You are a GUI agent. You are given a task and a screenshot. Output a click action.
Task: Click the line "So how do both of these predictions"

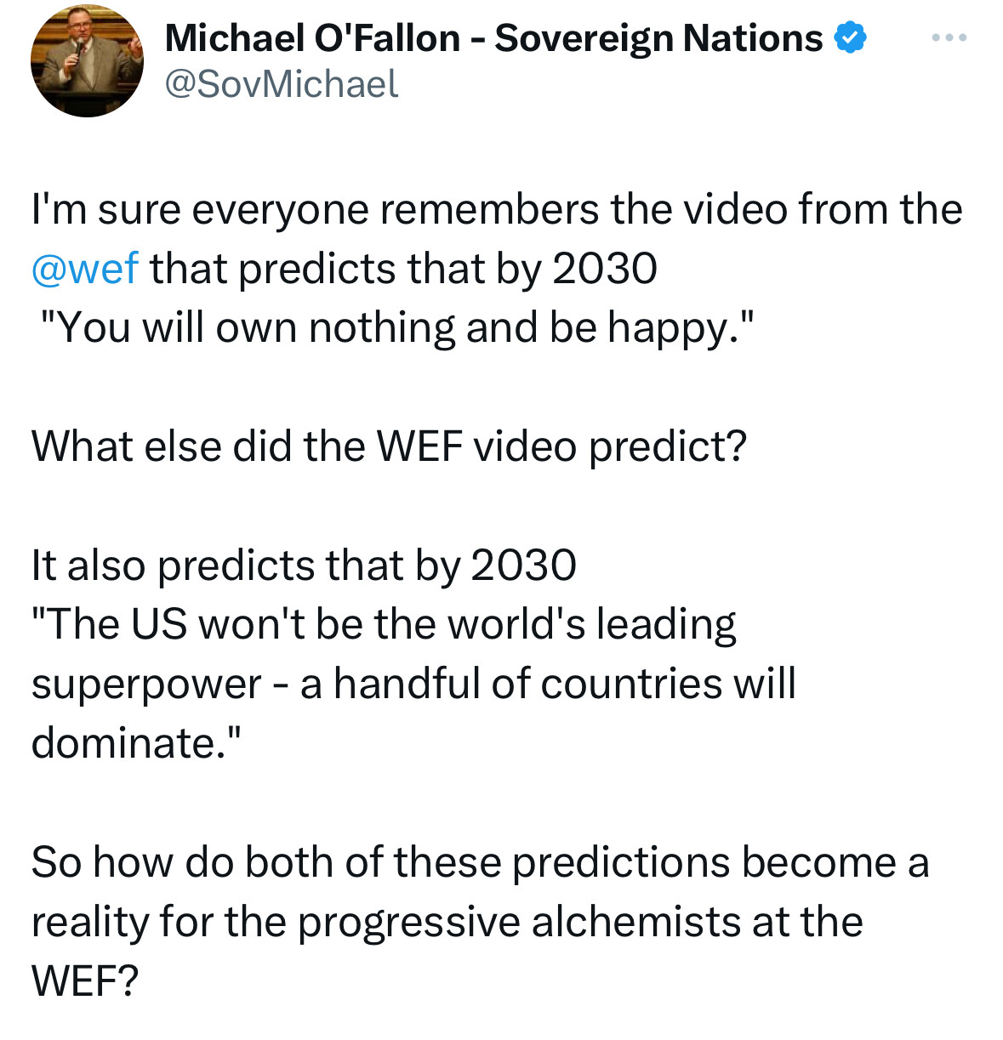[x=381, y=862]
